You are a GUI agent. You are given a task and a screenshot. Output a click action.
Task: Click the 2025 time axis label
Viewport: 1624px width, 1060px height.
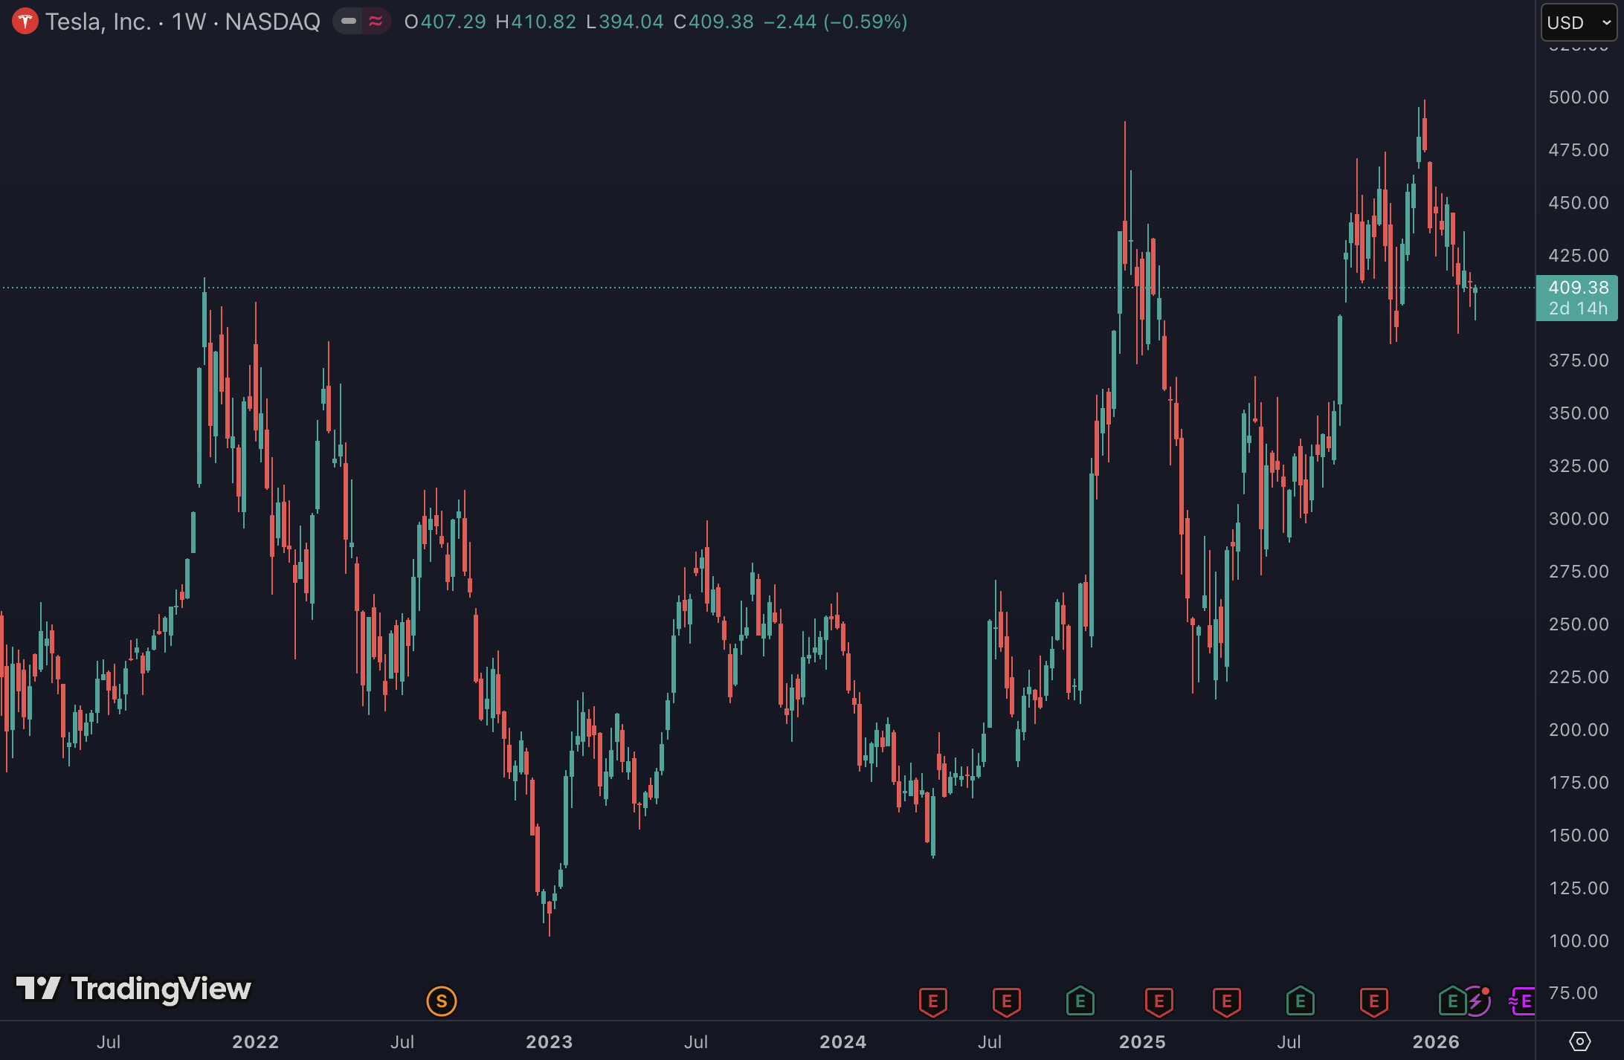(x=1142, y=1041)
